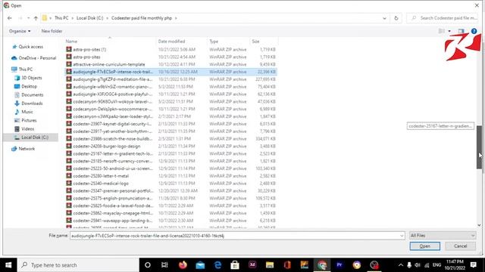This screenshot has height=272, width=485.
Task: Click the archive icon beside codester-25340-medical-logo
Action: [69, 183]
